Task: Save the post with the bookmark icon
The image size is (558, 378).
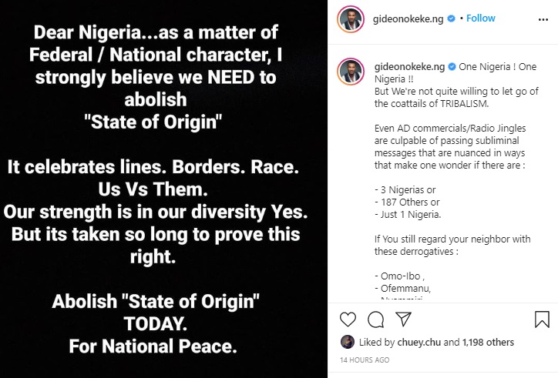Action: tap(542, 319)
